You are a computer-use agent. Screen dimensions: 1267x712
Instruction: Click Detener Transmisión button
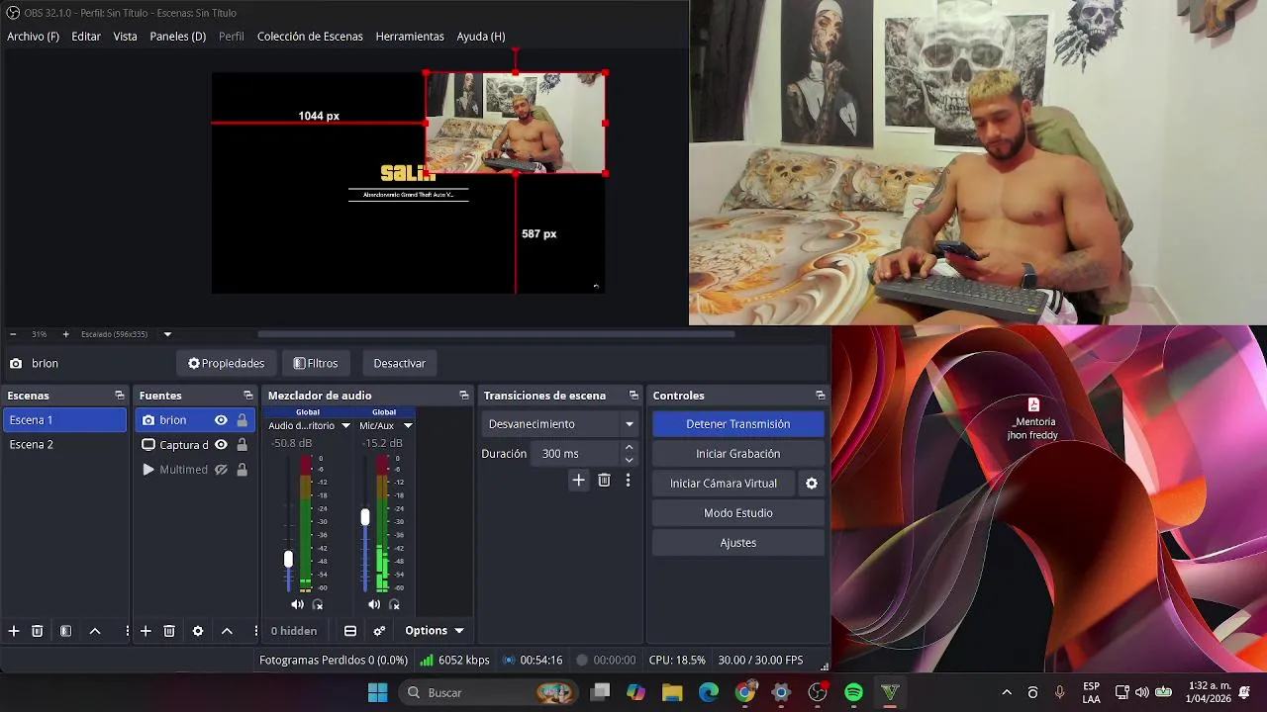(738, 424)
